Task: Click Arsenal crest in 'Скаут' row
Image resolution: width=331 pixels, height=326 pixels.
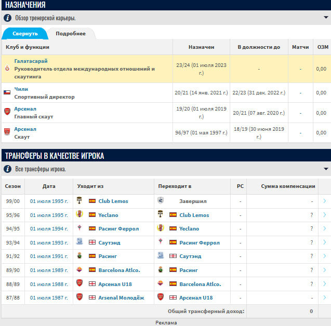Action: click(x=7, y=131)
